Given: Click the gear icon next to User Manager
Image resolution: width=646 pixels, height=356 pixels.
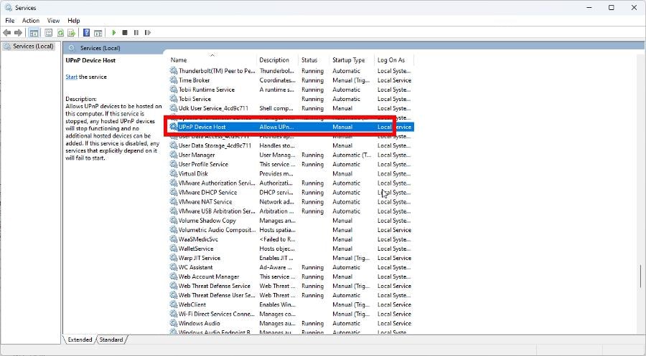Looking at the screenshot, I should pyautogui.click(x=174, y=155).
